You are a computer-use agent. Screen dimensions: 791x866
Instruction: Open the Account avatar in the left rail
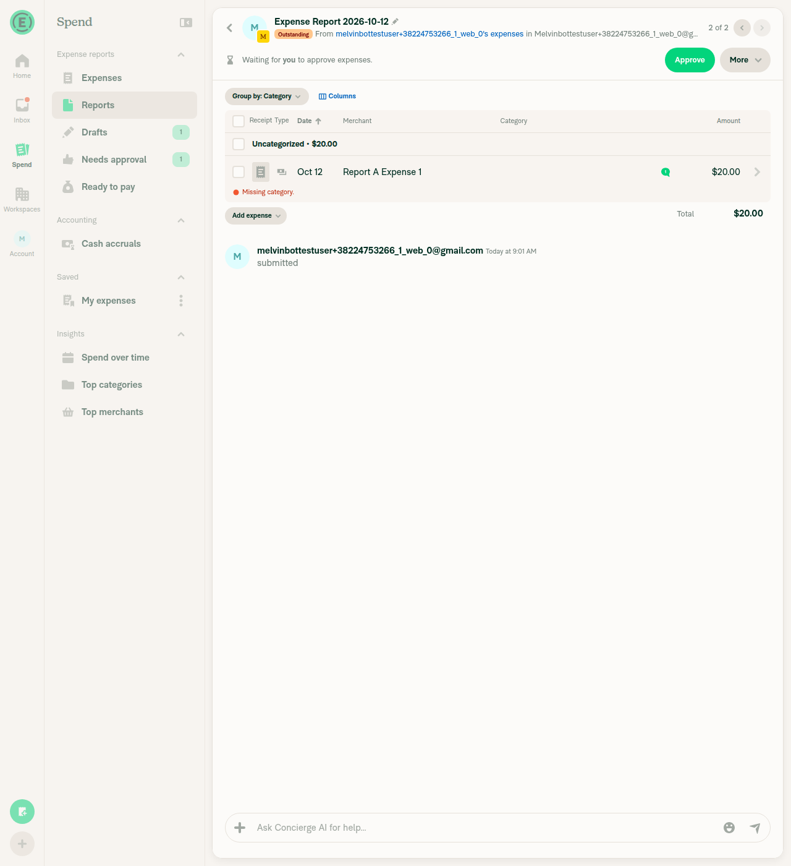point(22,244)
